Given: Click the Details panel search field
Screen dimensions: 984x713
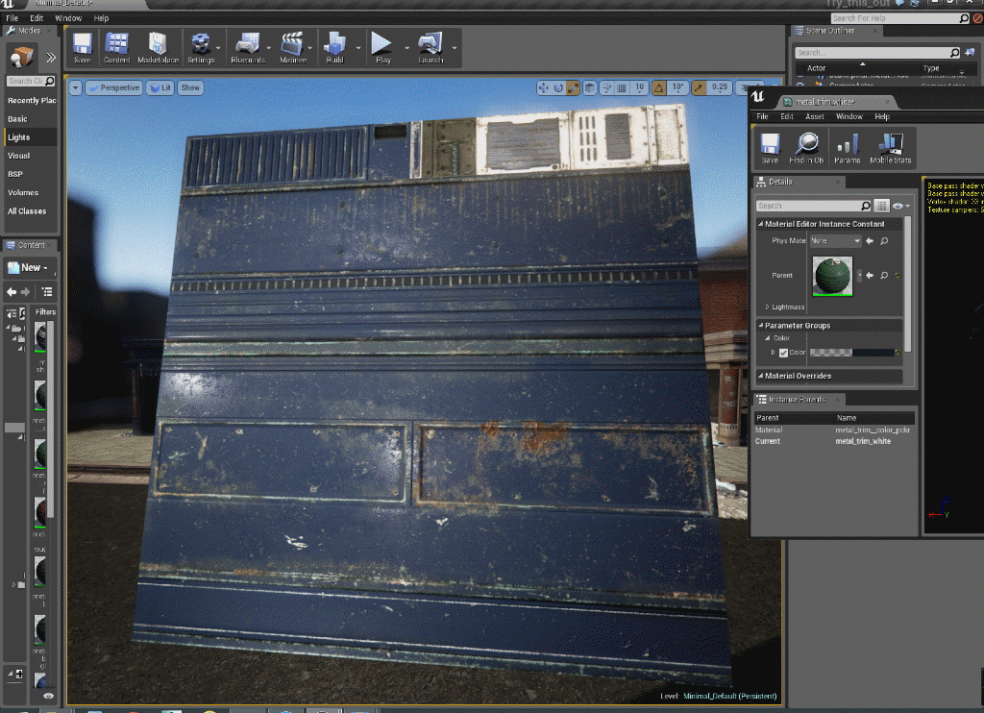Looking at the screenshot, I should coord(814,206).
